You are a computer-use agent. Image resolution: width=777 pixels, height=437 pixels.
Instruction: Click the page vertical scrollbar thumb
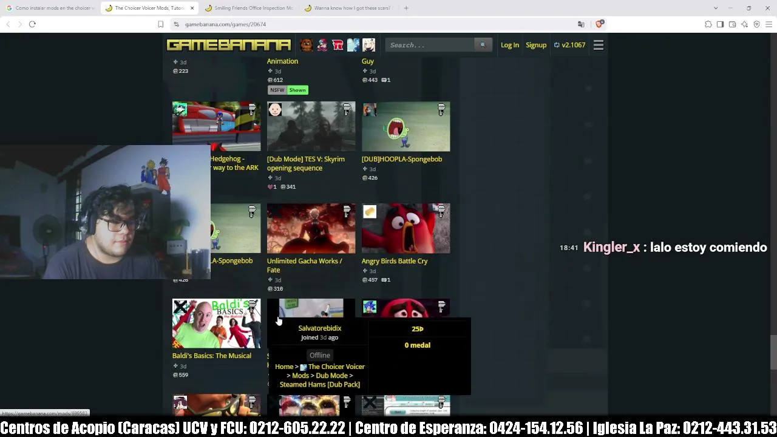point(773,351)
